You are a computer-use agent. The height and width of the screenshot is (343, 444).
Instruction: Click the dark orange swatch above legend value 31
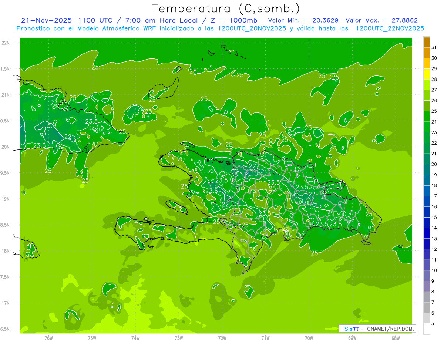[427, 42]
